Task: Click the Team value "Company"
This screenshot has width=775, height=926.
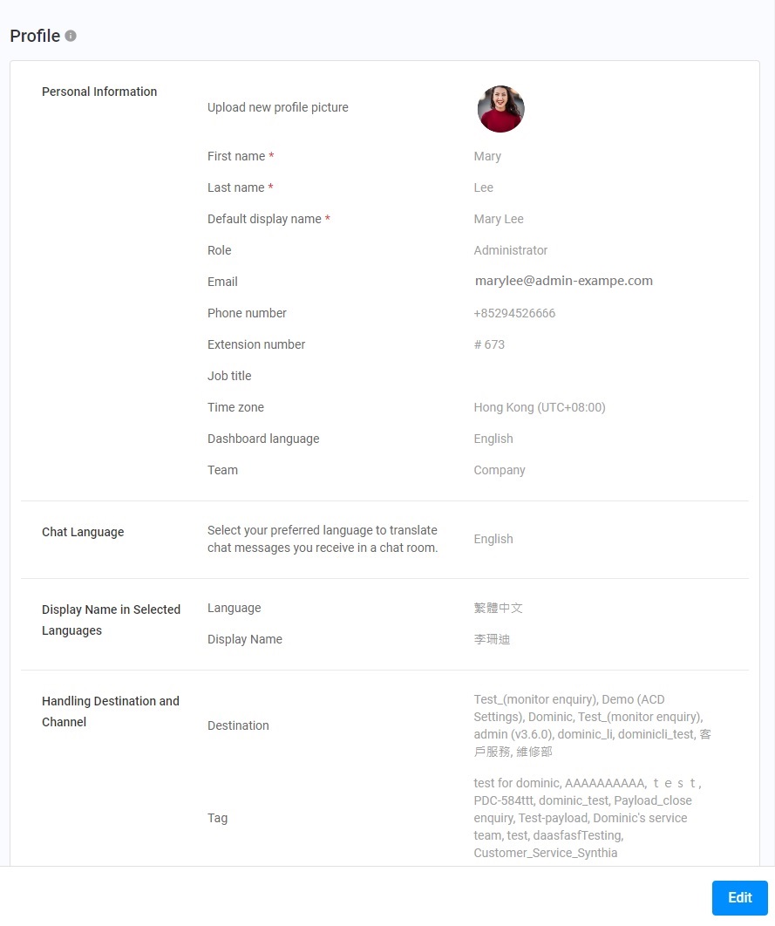Action: 500,470
